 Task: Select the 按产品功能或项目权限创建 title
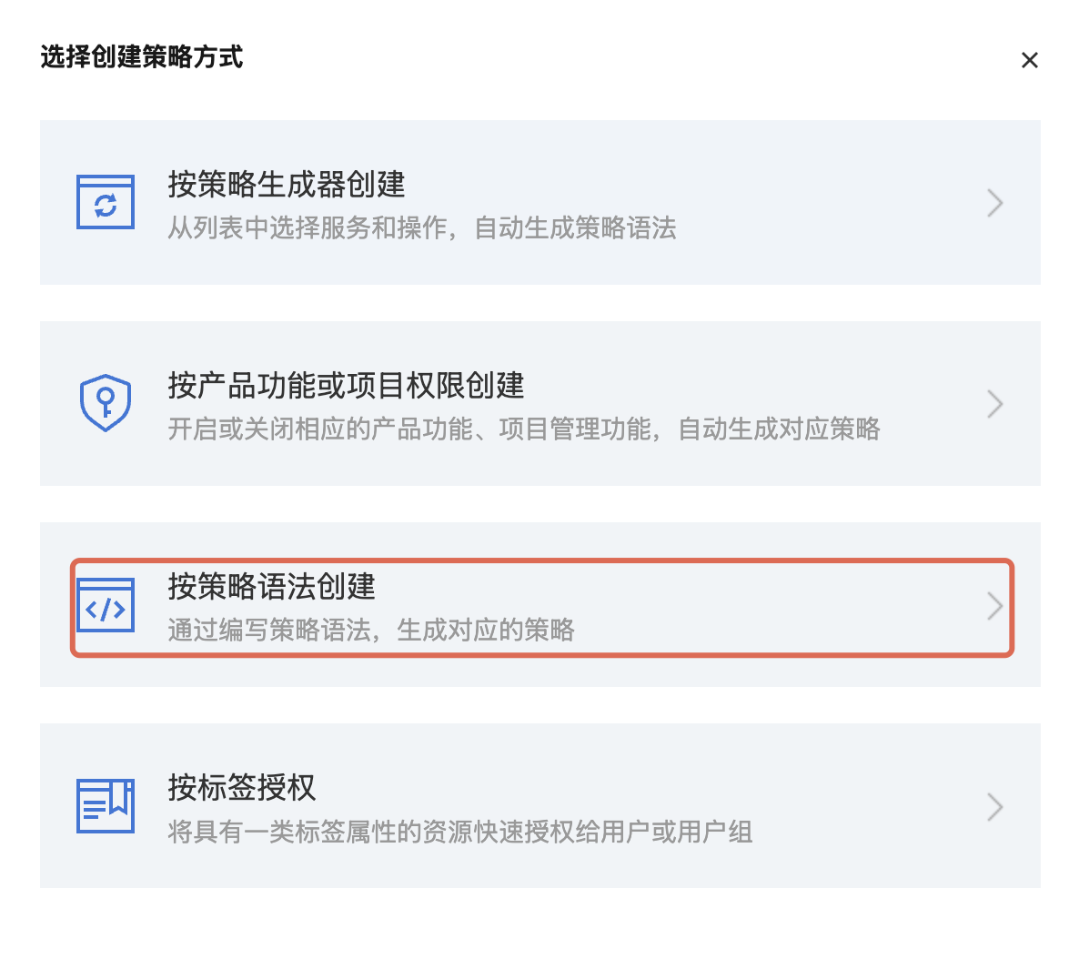pyautogui.click(x=346, y=386)
